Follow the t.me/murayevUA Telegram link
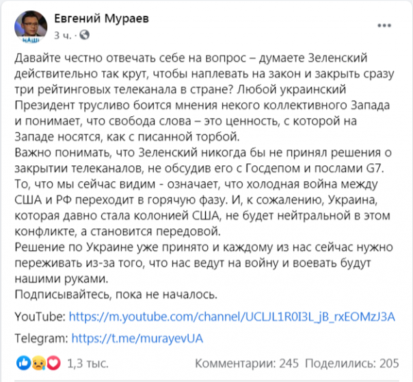This screenshot has height=382, width=413. point(137,338)
